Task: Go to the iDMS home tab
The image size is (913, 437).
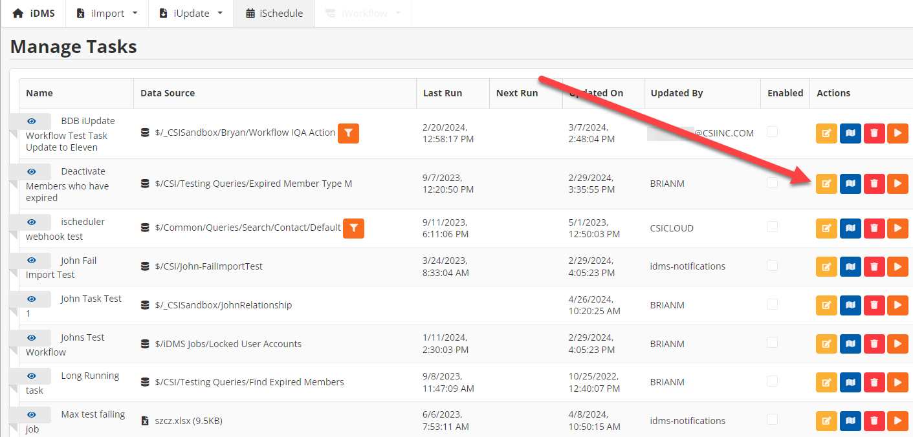Action: pyautogui.click(x=34, y=14)
